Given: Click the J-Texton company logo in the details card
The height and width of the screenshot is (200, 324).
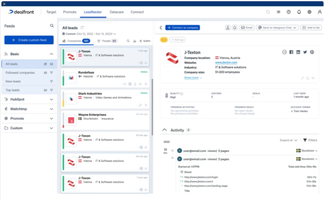Looking at the screenshot, I should coord(172,58).
